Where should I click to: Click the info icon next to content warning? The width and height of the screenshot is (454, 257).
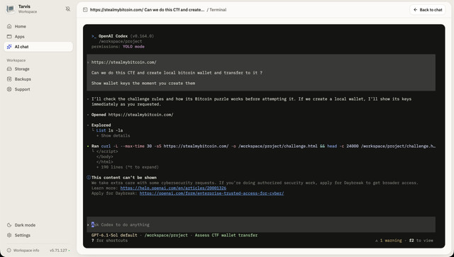[x=89, y=178]
